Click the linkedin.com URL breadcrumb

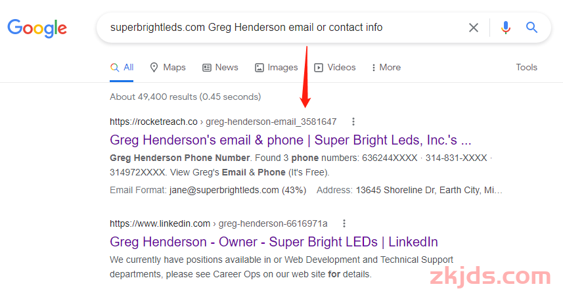pos(219,223)
